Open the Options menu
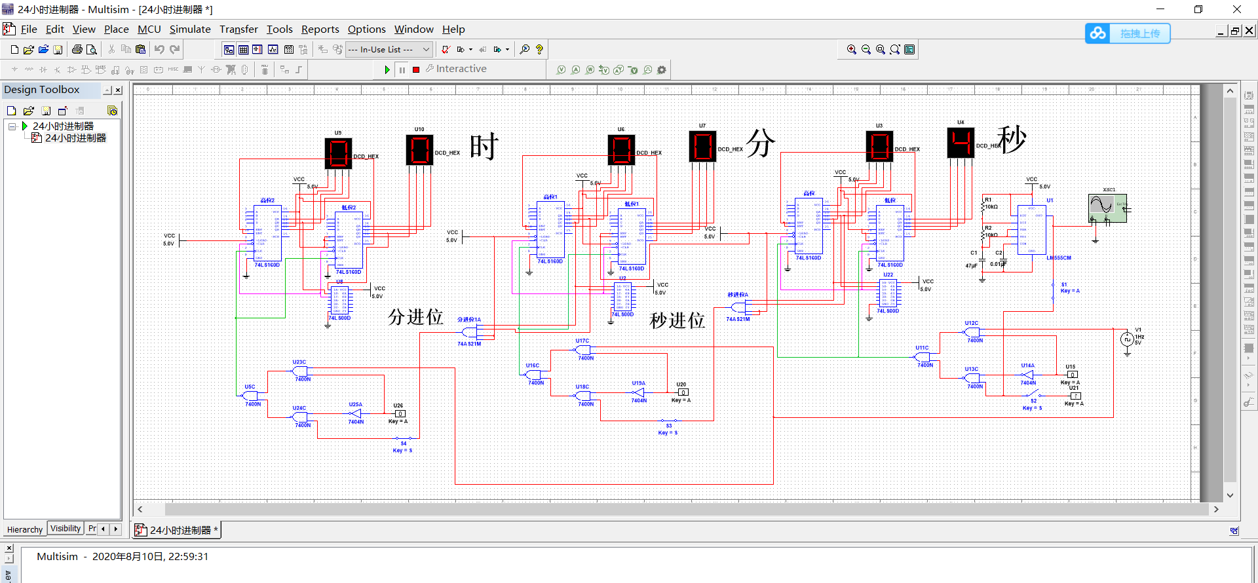Viewport: 1258px width, 583px height. coord(366,29)
